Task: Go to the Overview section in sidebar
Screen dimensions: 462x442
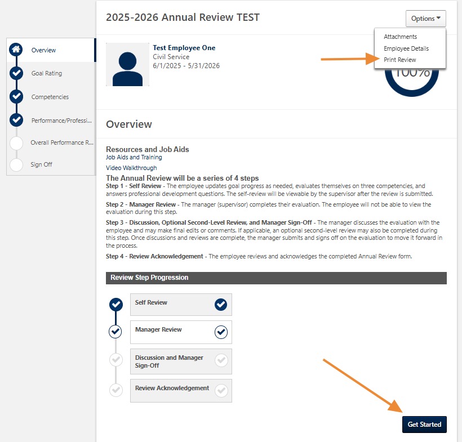Action: tap(43, 50)
